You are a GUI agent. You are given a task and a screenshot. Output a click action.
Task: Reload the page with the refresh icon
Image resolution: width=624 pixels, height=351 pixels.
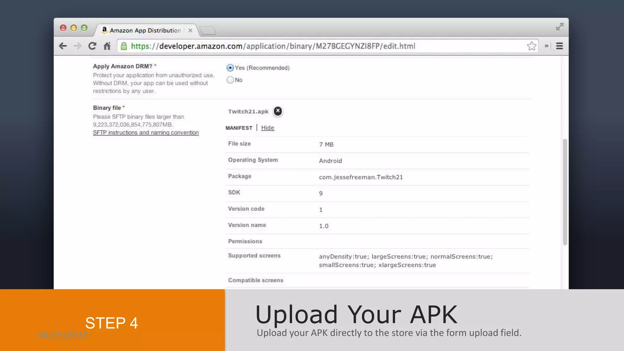point(92,46)
